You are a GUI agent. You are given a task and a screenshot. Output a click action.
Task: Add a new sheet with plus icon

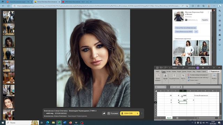[177, 118]
